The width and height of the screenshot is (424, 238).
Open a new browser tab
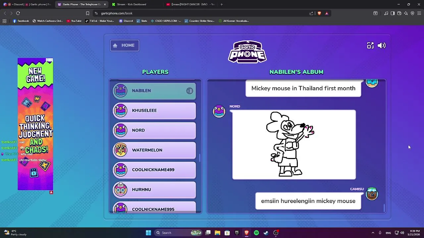222,4
